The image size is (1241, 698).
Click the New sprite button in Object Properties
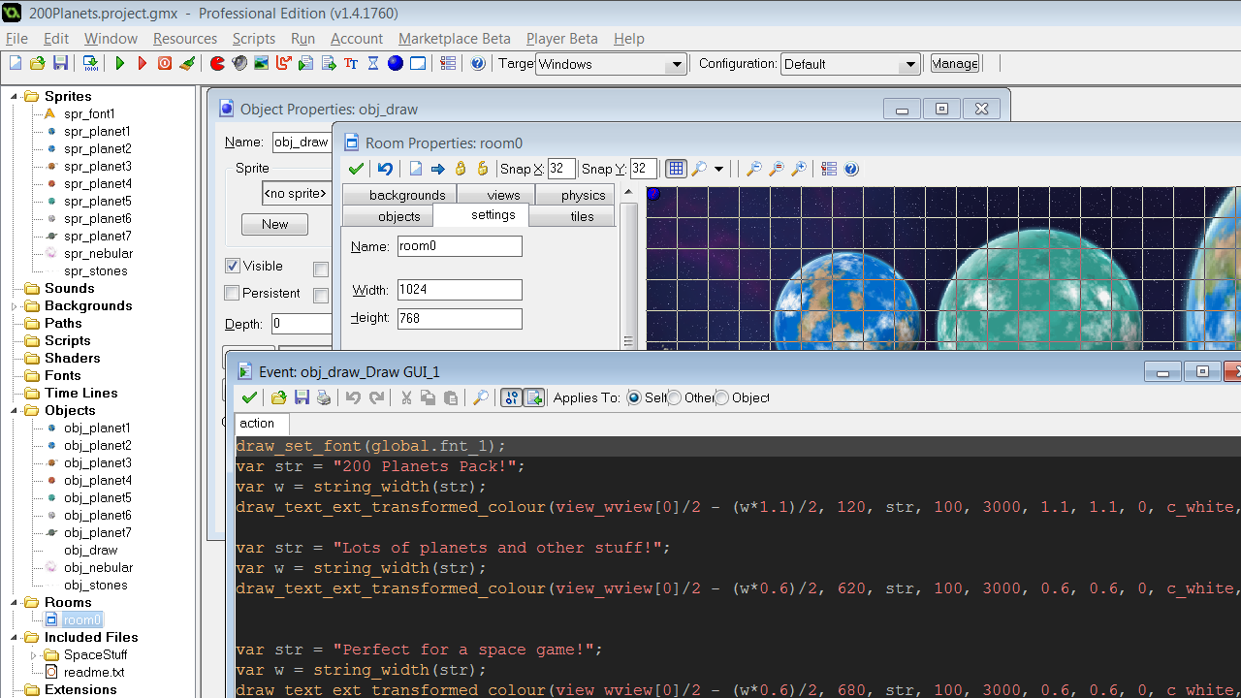click(x=274, y=224)
